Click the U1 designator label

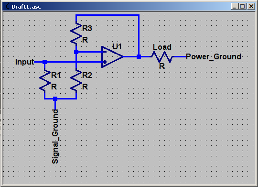click(x=117, y=46)
